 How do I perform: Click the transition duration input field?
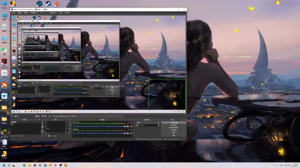point(148,125)
